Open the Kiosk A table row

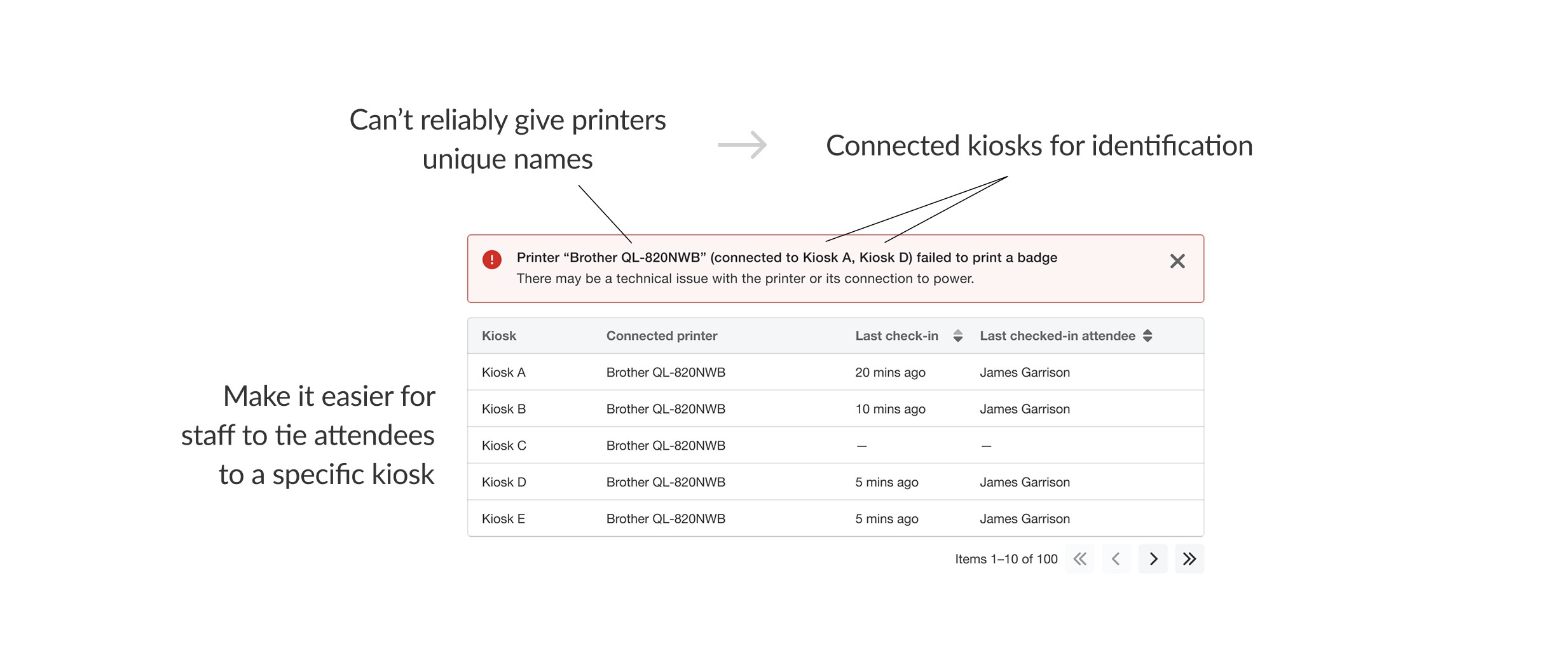tap(835, 372)
